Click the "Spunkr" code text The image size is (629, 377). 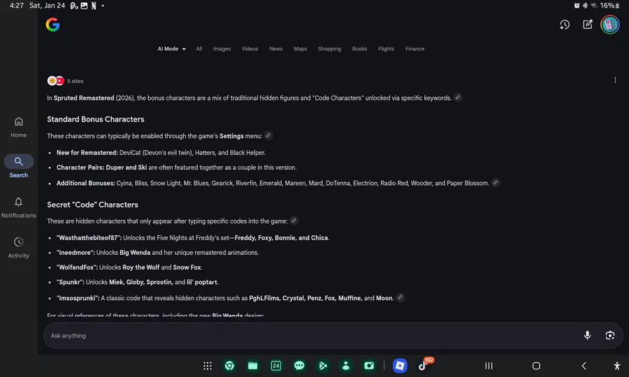70,283
